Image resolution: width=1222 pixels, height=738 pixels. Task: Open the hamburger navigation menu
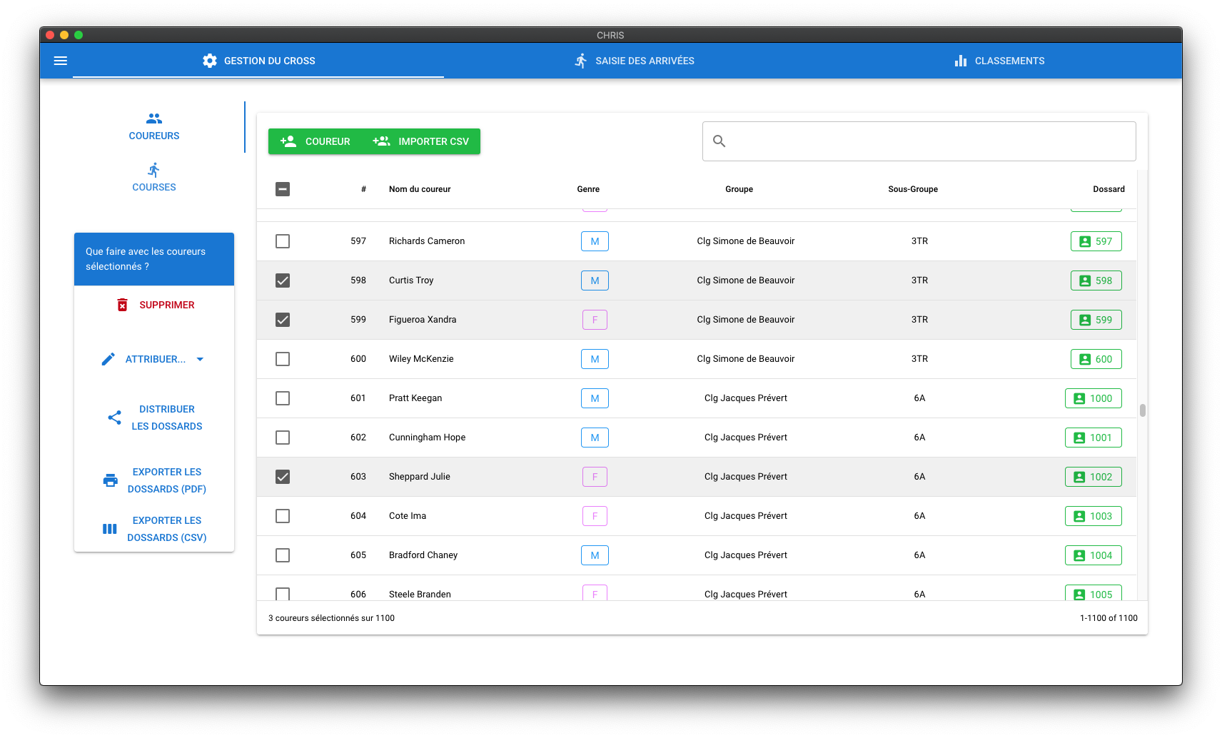point(61,61)
